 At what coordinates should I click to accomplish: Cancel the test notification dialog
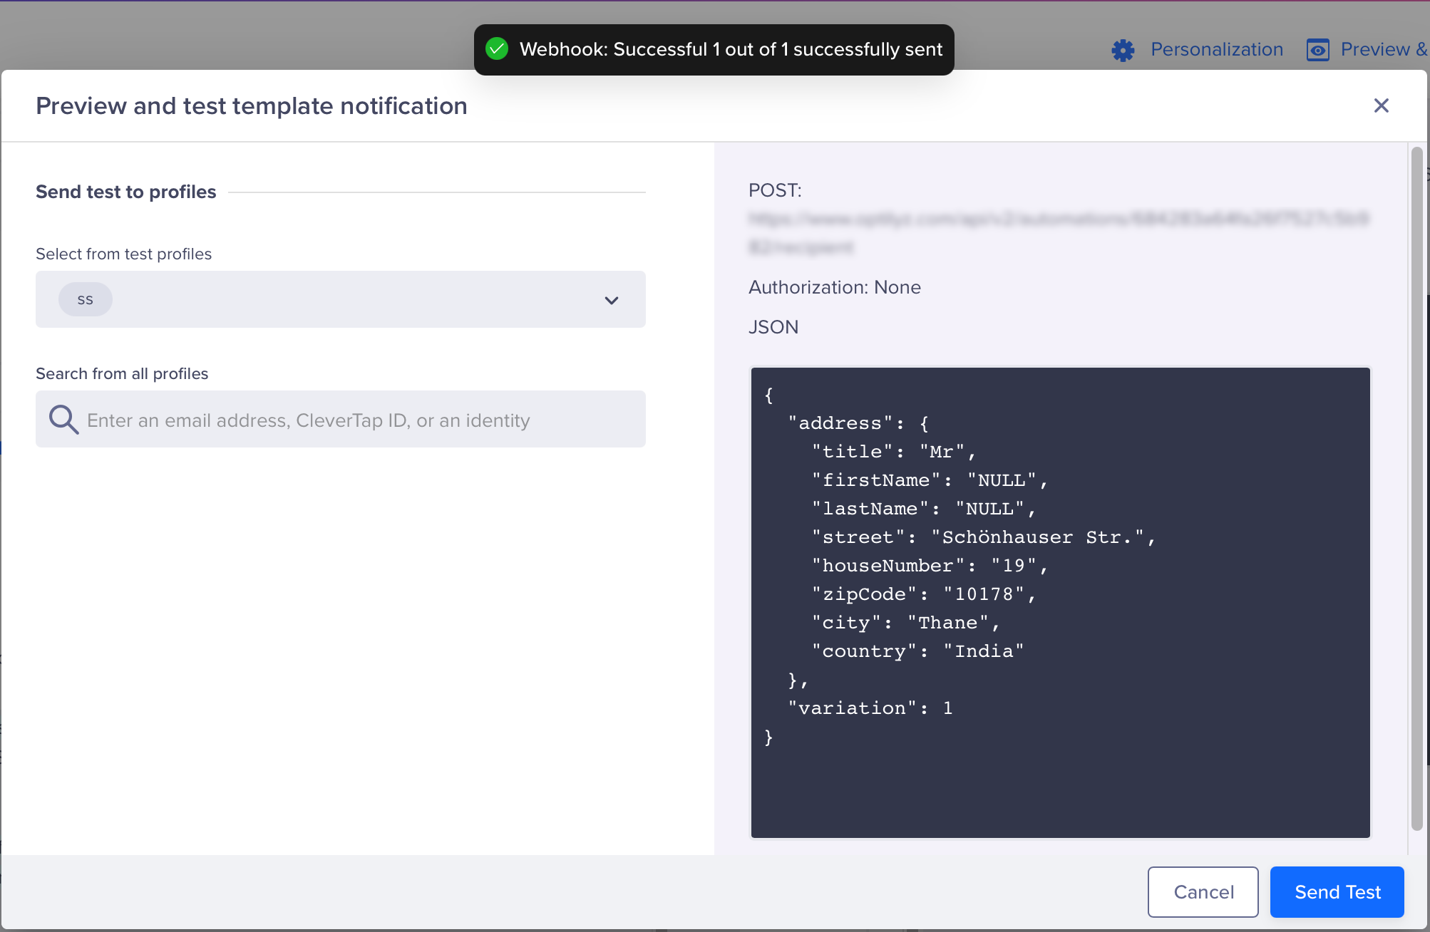(1203, 892)
